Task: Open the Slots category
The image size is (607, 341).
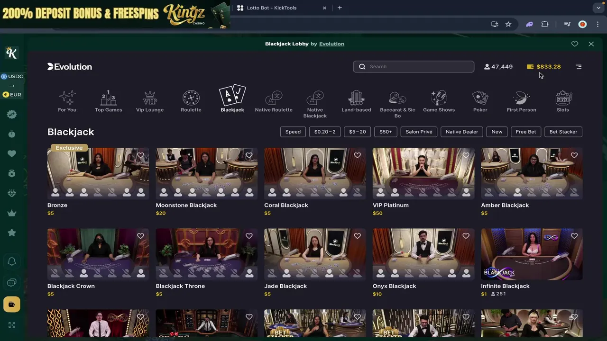Action: [562, 101]
